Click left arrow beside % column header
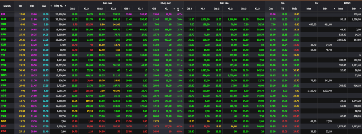This screenshot has height=134, width=362. pos(174,9)
